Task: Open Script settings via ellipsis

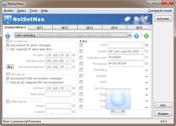Action: click(147, 101)
